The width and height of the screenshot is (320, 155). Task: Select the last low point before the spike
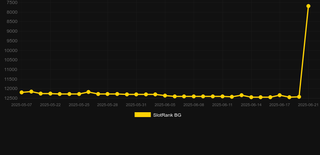pos(299,97)
